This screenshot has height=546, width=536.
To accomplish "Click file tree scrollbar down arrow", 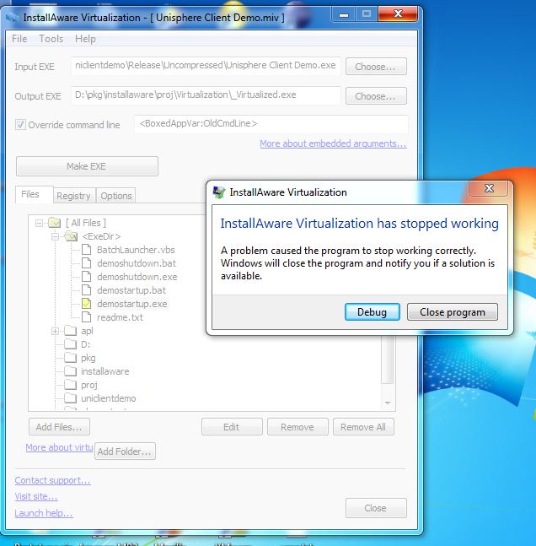I will [388, 403].
